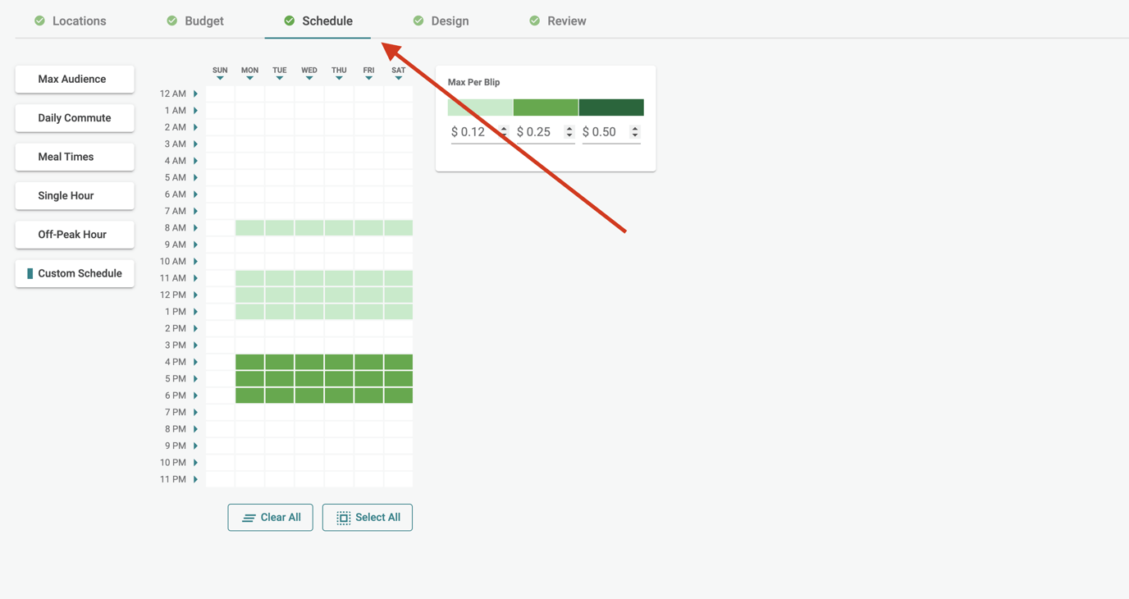Expand the 12 AM hour row

coord(195,93)
